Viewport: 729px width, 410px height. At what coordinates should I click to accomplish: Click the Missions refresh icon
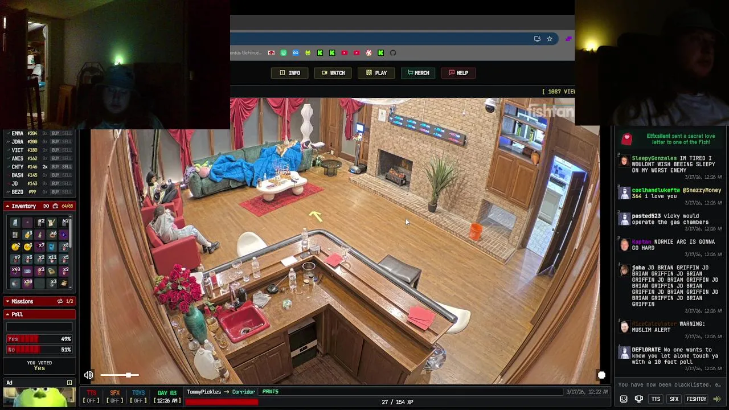(60, 301)
